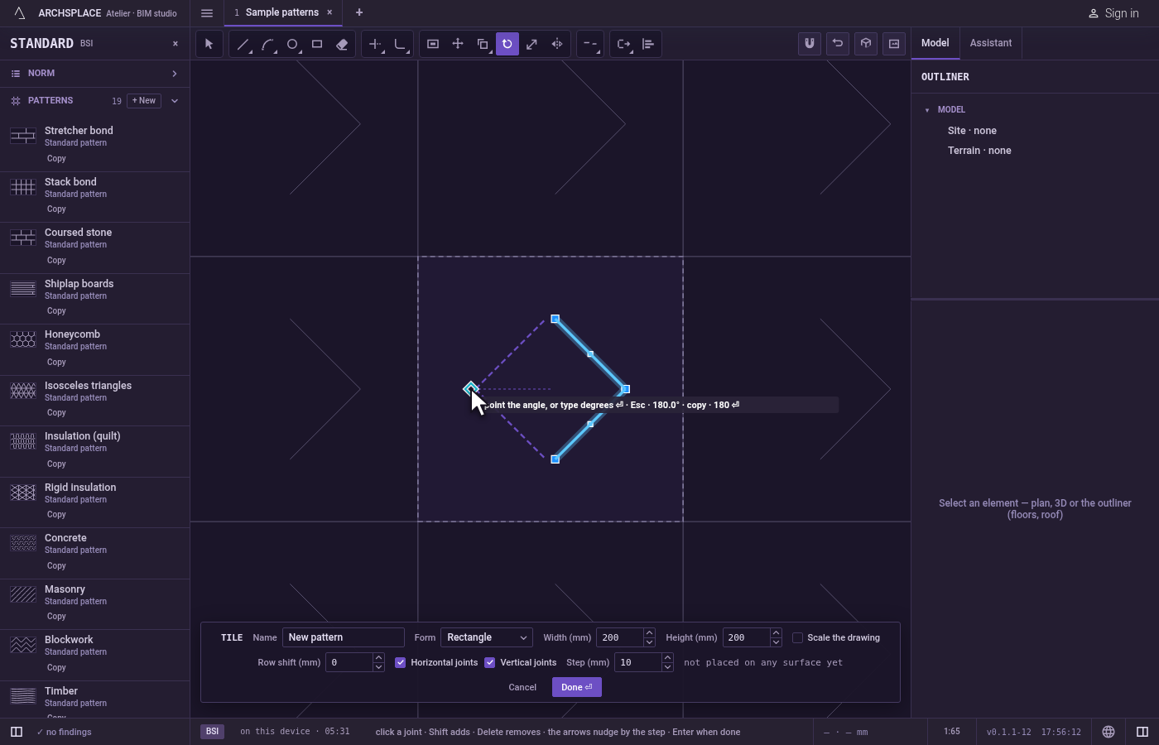The image size is (1159, 745).
Task: Select the Eraser tool
Action: (x=342, y=44)
